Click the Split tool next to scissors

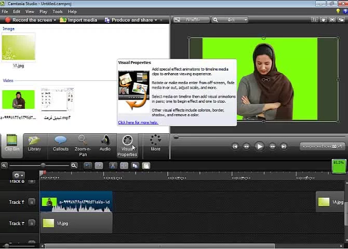(124, 165)
